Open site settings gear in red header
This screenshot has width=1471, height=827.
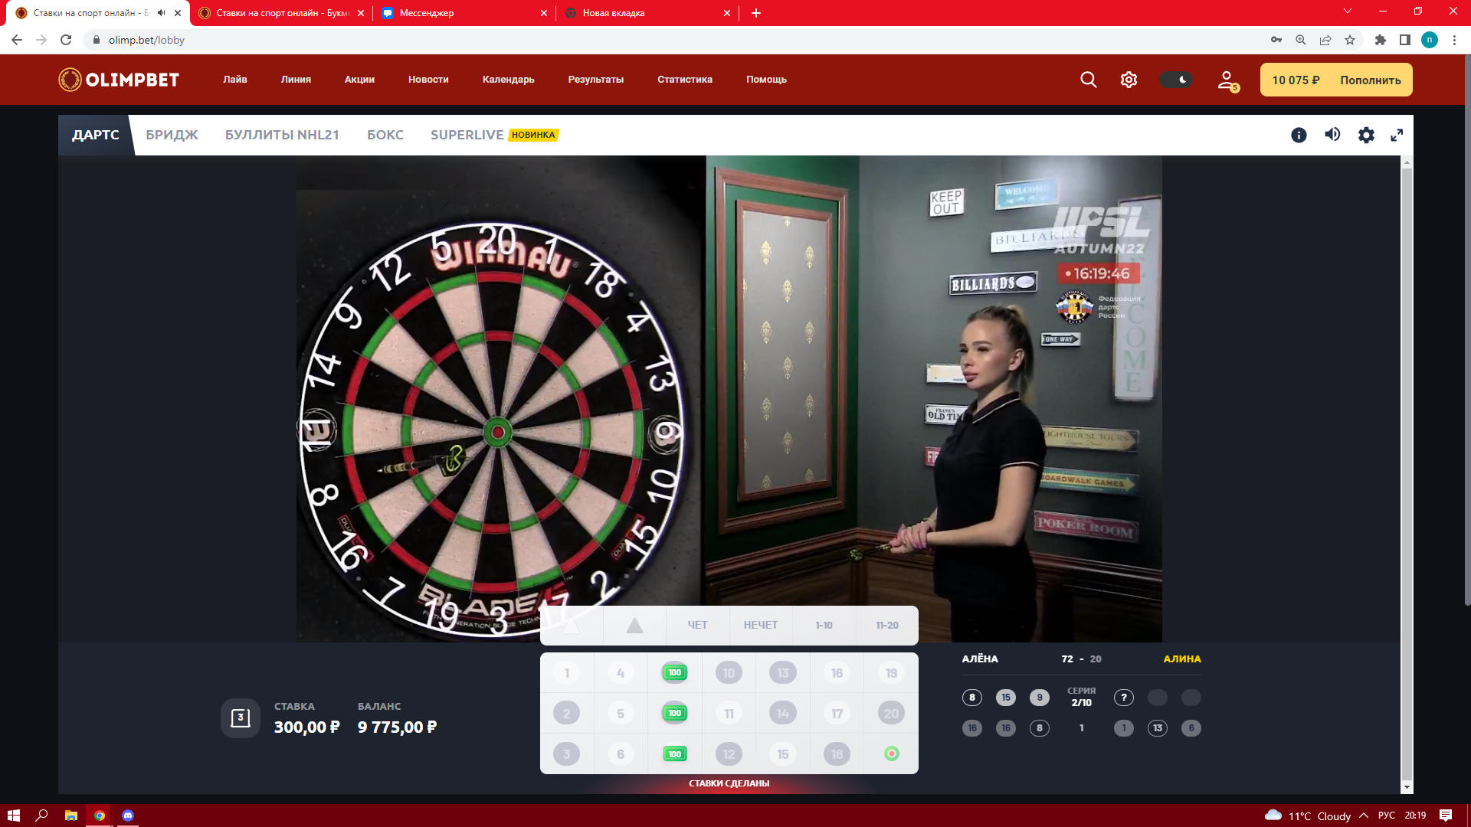click(x=1129, y=80)
